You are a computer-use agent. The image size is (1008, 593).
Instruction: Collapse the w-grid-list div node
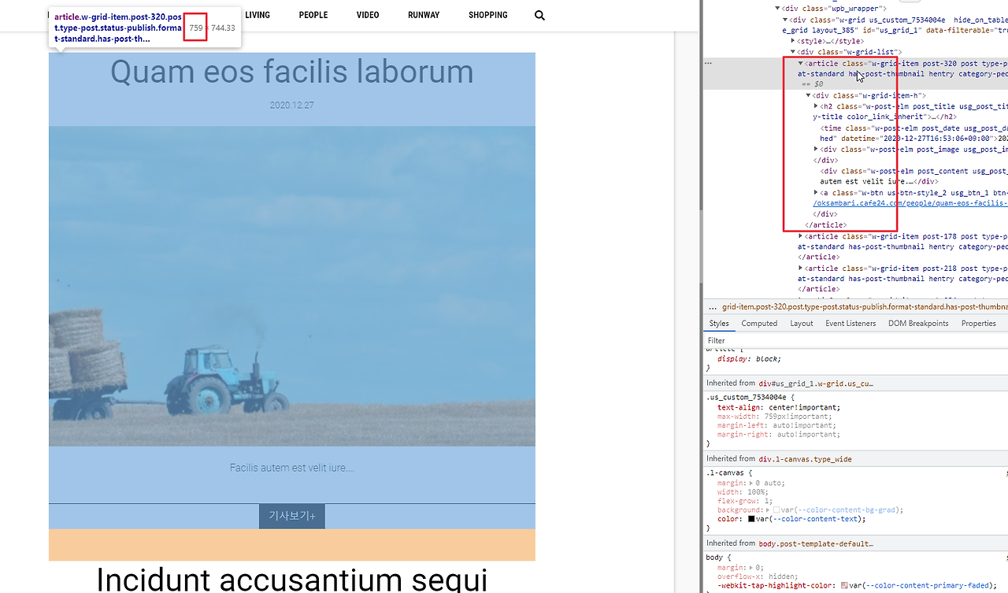[793, 52]
